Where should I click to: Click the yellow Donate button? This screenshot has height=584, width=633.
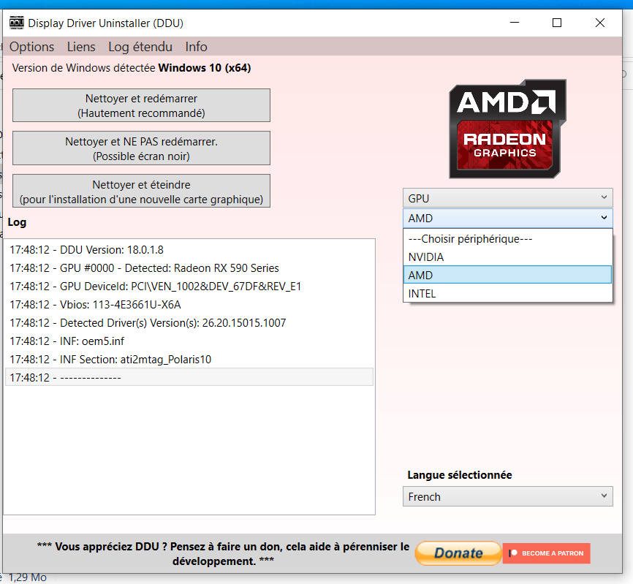(x=458, y=553)
